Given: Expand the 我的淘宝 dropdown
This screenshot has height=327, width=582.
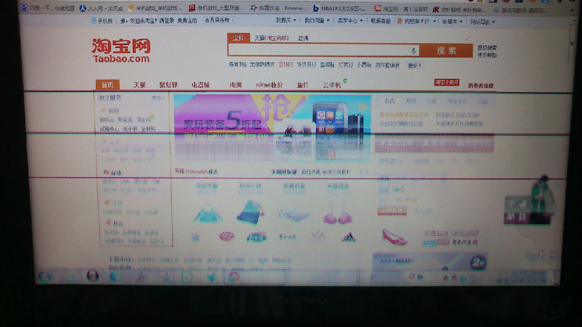Looking at the screenshot, I should (317, 21).
